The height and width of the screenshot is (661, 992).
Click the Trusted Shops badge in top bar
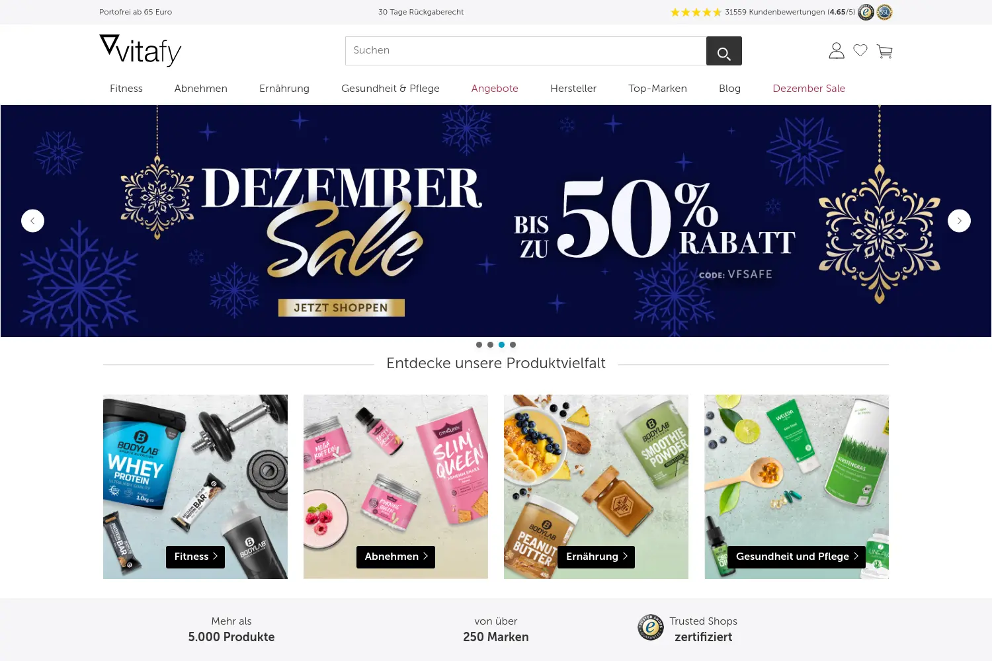click(866, 12)
